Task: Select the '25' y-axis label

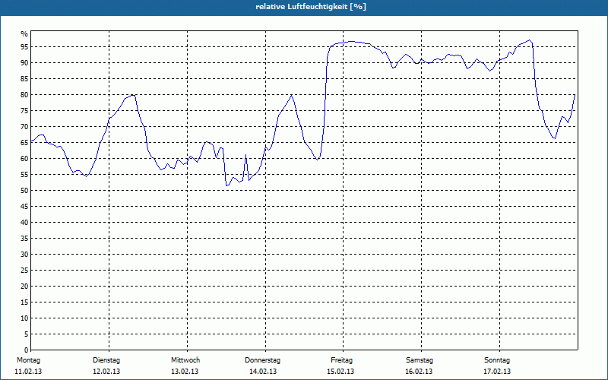Action: pyautogui.click(x=24, y=271)
